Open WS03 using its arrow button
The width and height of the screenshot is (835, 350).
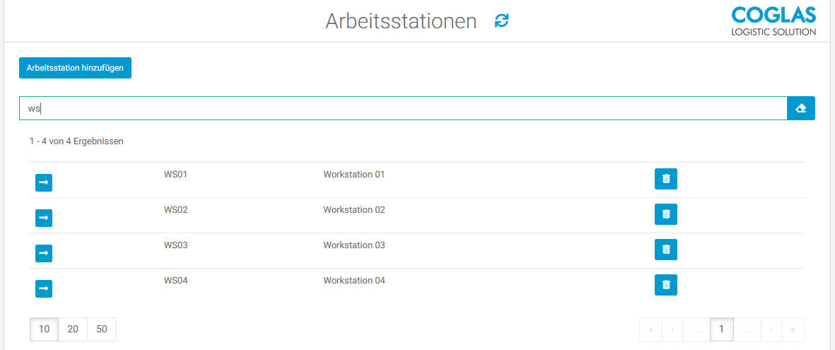(x=44, y=253)
